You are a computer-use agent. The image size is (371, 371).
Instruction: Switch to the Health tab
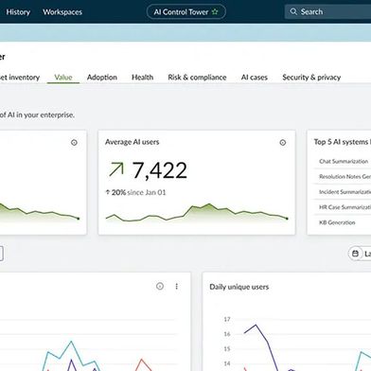coord(142,78)
